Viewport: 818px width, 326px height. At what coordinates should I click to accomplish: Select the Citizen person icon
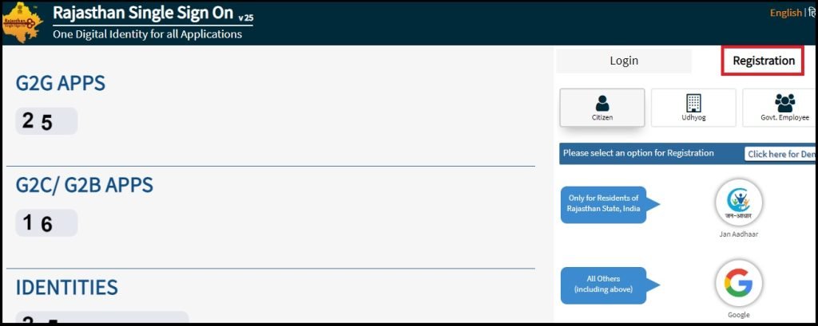(x=602, y=103)
